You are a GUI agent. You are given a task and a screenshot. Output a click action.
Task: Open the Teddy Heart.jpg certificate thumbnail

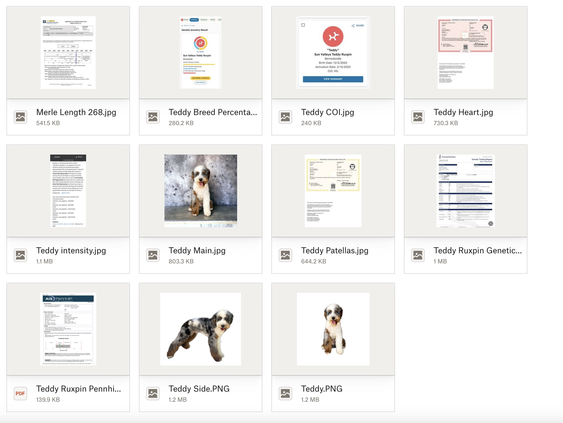(x=465, y=53)
